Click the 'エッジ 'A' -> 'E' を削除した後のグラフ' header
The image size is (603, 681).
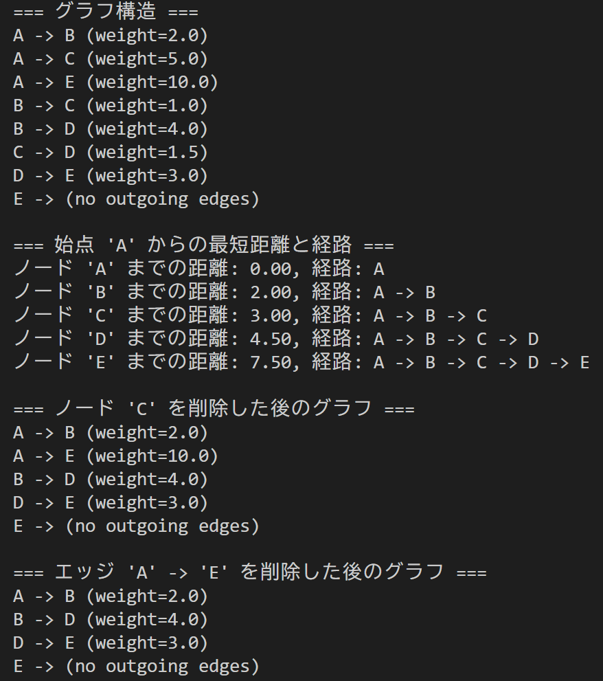pos(250,572)
